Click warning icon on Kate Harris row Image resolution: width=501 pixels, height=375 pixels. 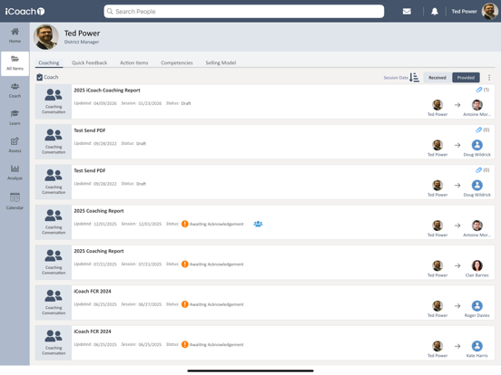pos(184,344)
